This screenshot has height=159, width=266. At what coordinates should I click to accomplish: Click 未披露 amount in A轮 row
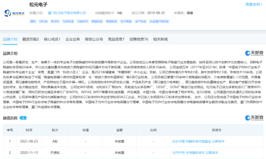120,141
